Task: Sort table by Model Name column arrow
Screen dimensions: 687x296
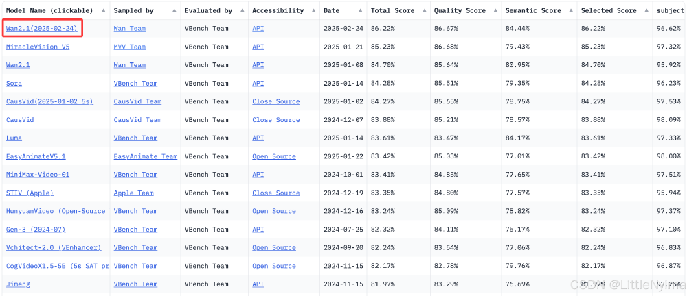Action: 103,11
